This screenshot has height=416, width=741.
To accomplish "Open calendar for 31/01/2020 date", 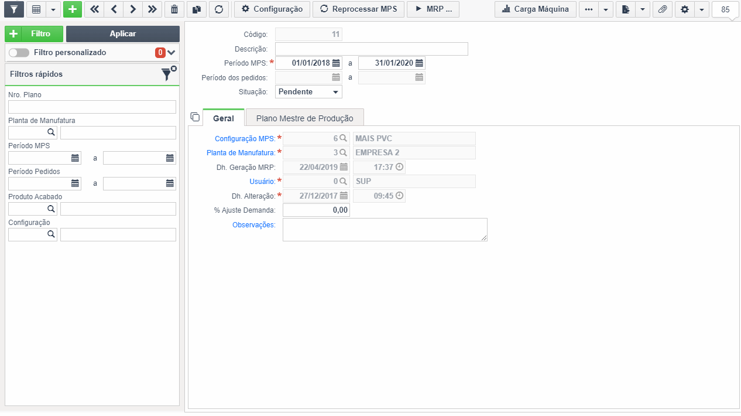I will pyautogui.click(x=419, y=63).
